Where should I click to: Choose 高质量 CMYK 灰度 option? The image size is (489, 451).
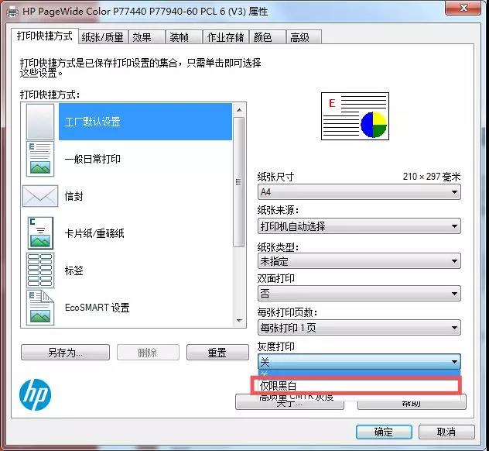click(359, 398)
